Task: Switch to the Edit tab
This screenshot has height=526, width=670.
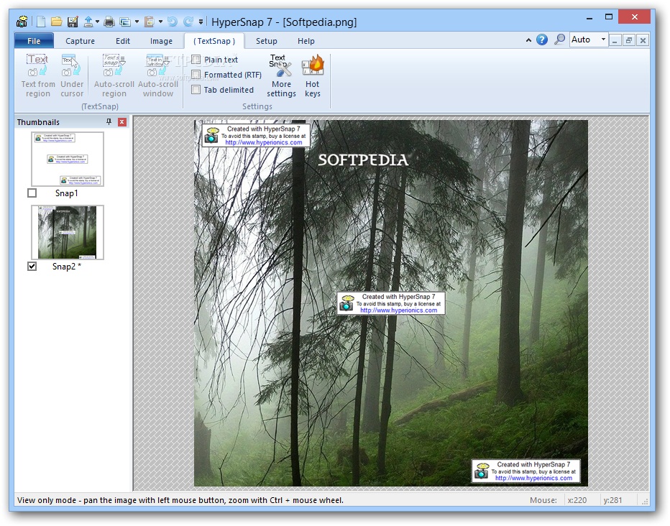Action: (123, 41)
